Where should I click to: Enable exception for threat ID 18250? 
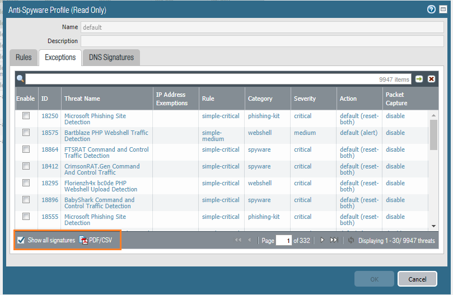(x=26, y=116)
